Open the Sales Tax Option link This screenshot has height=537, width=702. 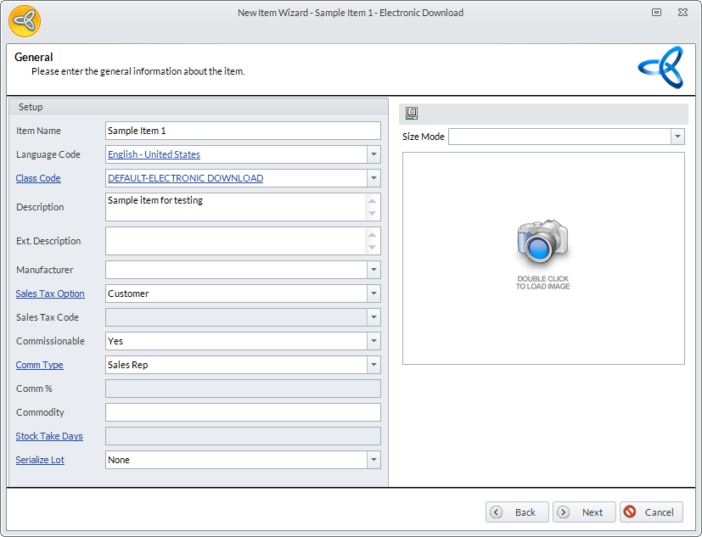click(x=50, y=294)
